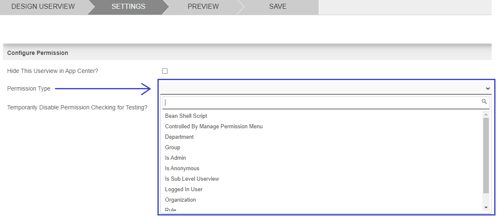Click the dropdown list scrollbar thumb
498x218 pixels.
coord(486,155)
